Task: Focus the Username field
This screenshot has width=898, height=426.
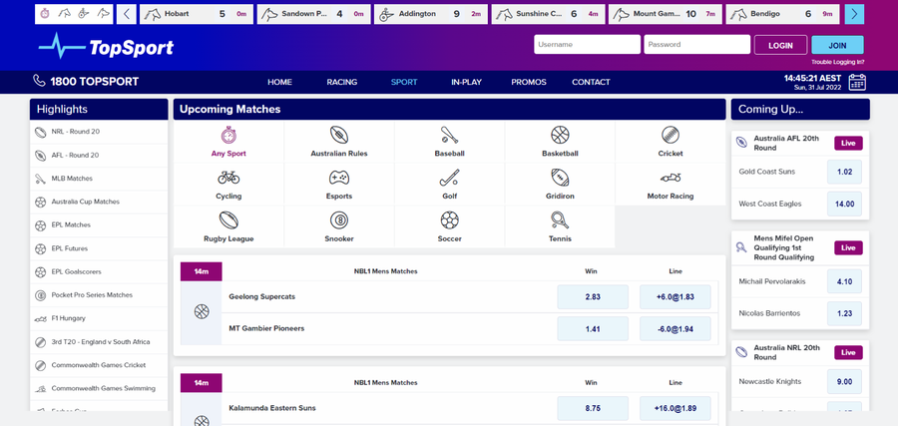Action: click(587, 45)
